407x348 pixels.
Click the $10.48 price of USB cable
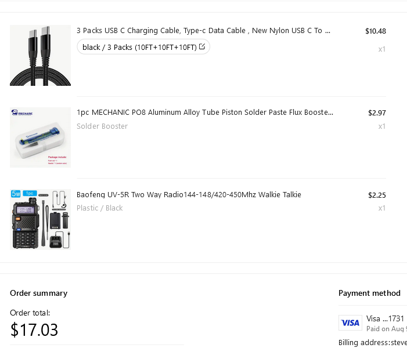coord(375,31)
